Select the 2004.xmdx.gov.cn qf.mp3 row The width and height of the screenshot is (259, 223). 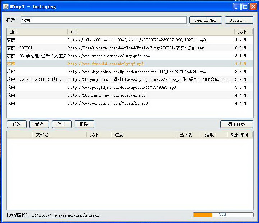[130, 95]
